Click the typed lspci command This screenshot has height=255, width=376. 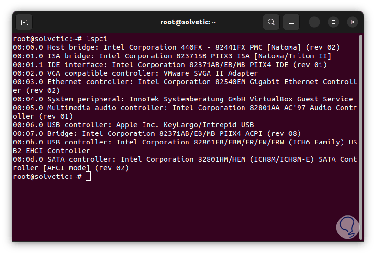(x=97, y=39)
